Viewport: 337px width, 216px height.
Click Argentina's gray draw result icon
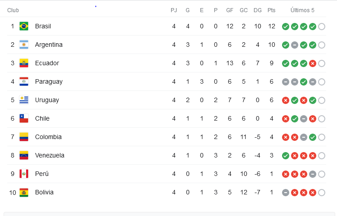point(295,45)
